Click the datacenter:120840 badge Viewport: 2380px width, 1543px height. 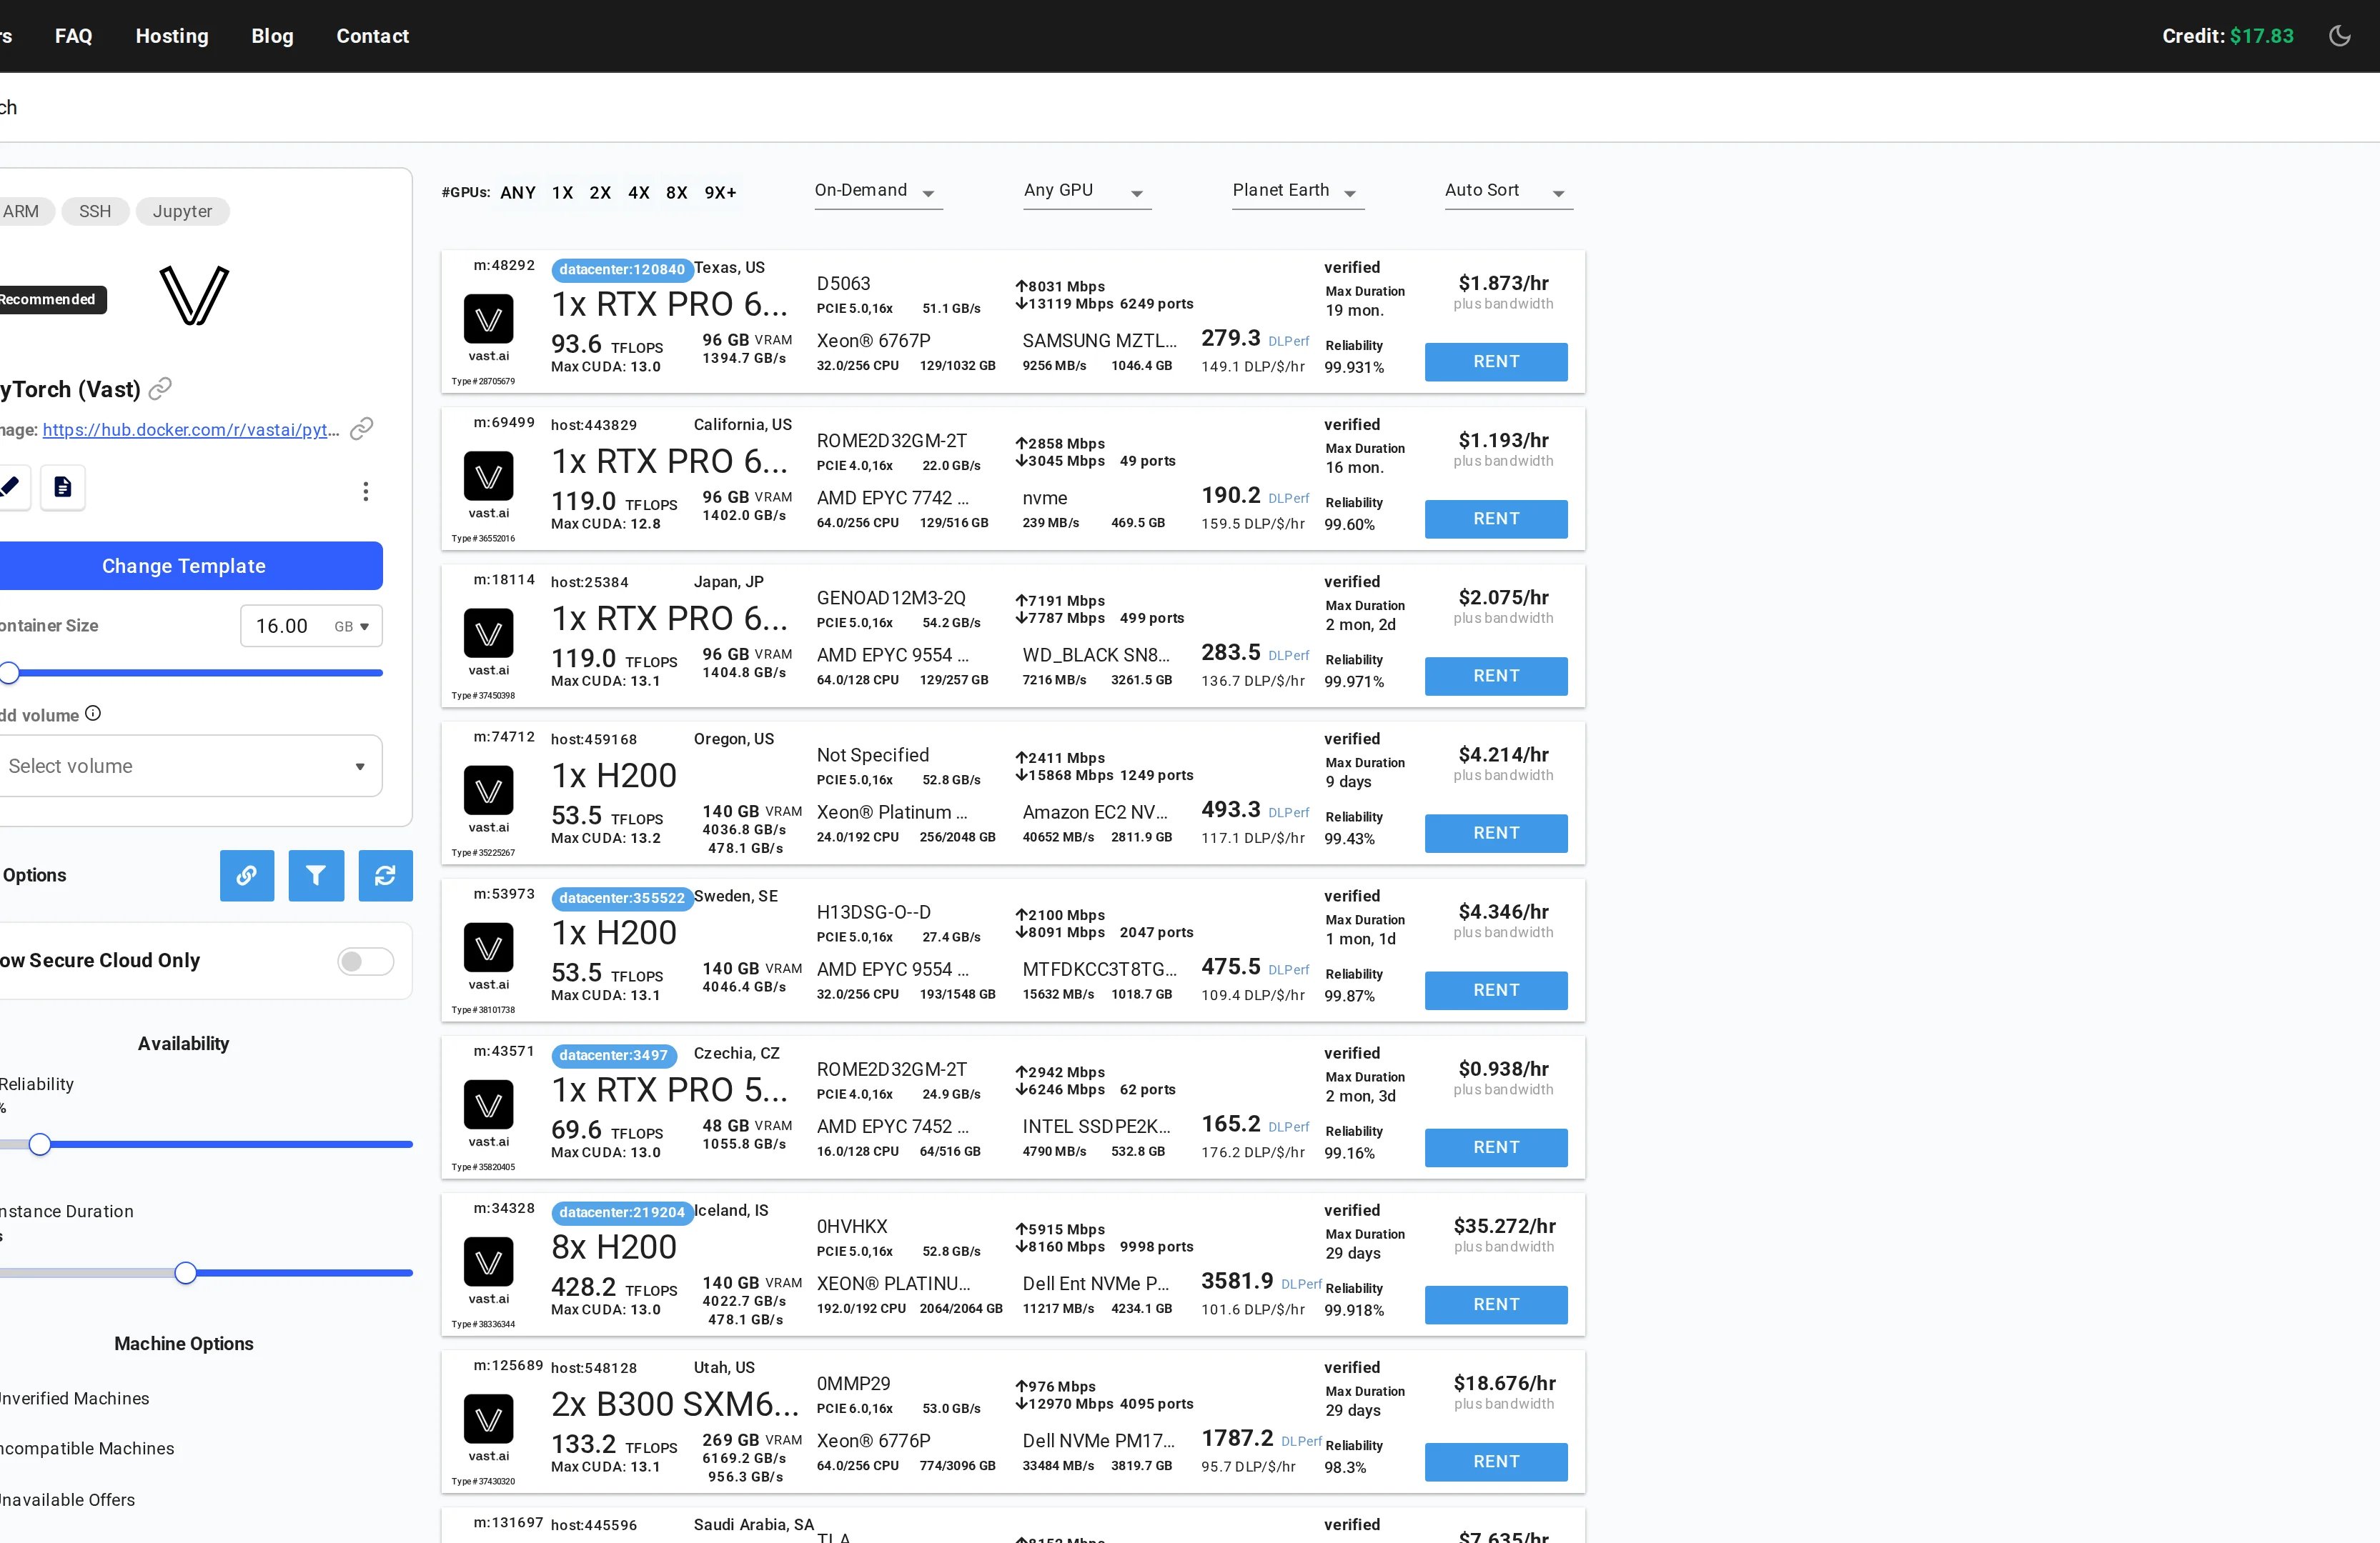(x=622, y=270)
